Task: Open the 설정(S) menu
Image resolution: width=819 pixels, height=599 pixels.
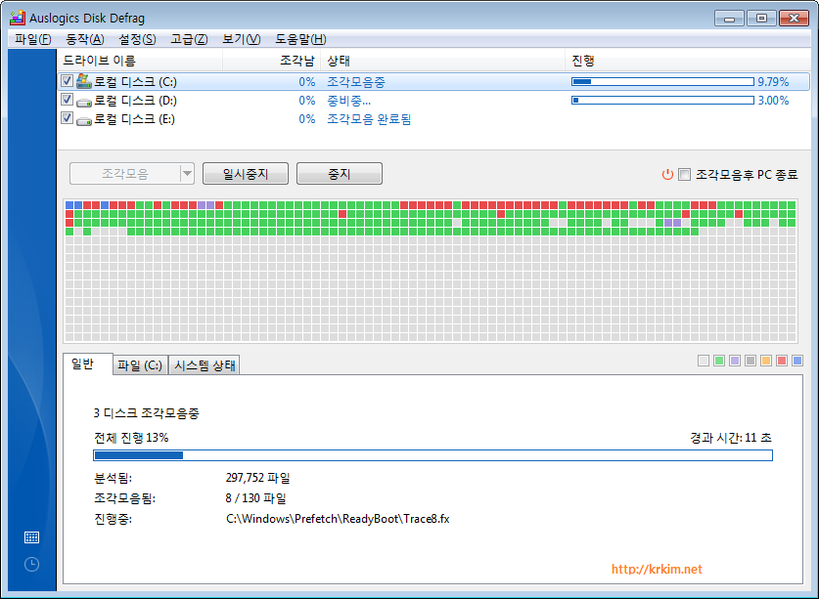Action: [x=137, y=39]
